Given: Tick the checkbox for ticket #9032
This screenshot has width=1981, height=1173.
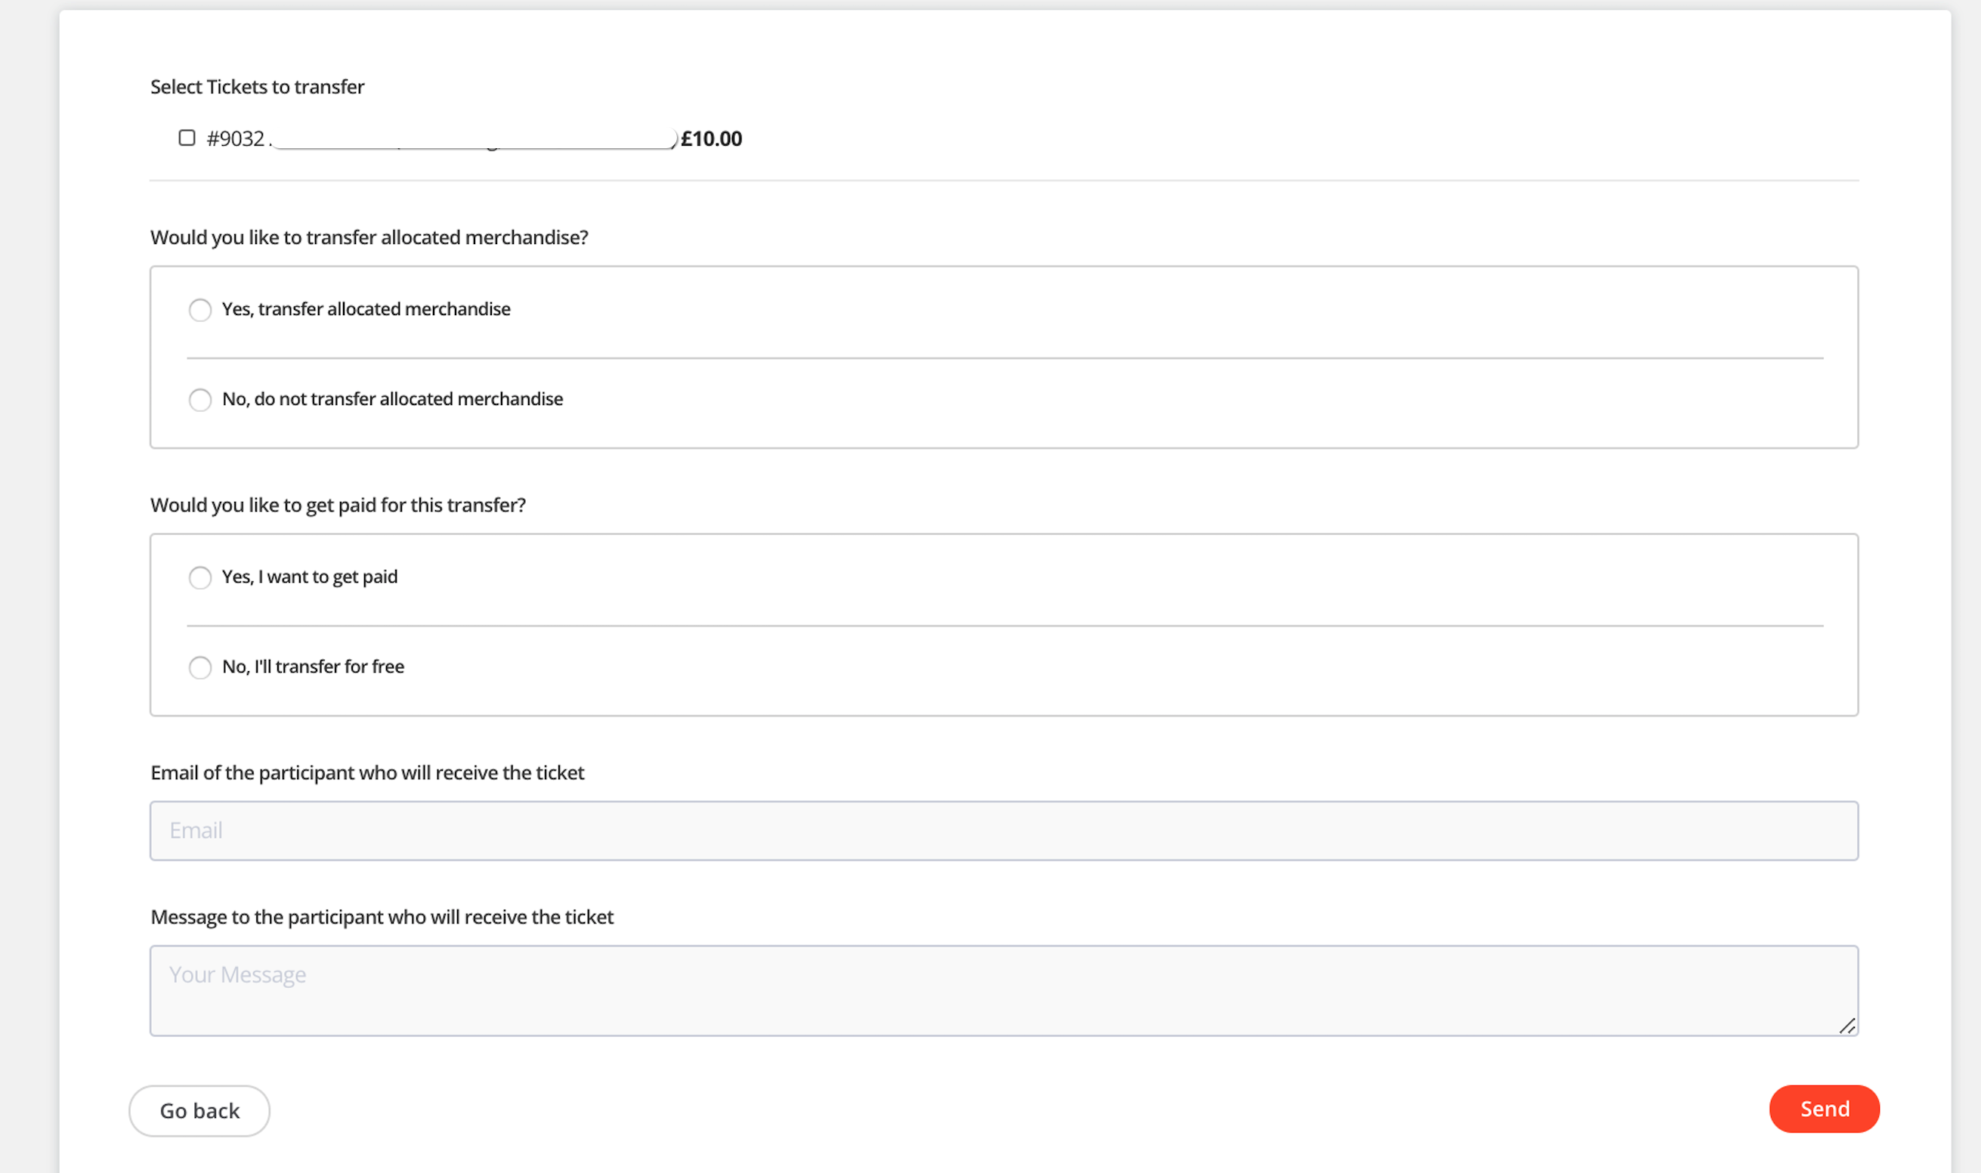Looking at the screenshot, I should point(187,138).
